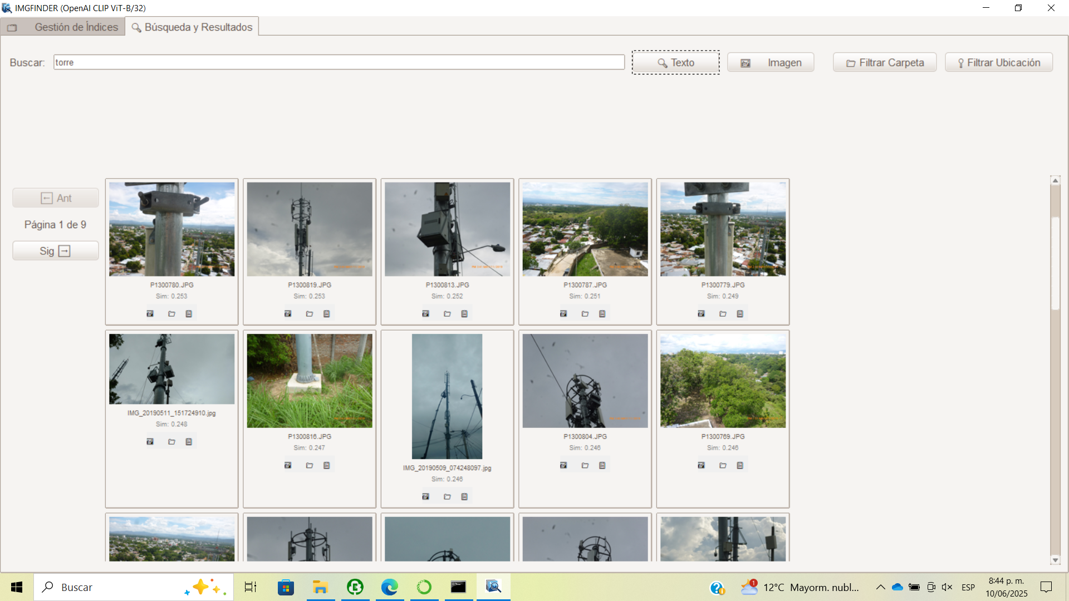Go to next page with Sig
Screen dimensions: 1069x601
click(55, 251)
